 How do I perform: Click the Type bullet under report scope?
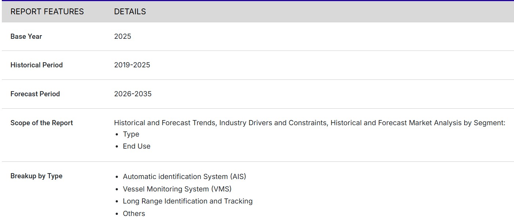pyautogui.click(x=131, y=134)
